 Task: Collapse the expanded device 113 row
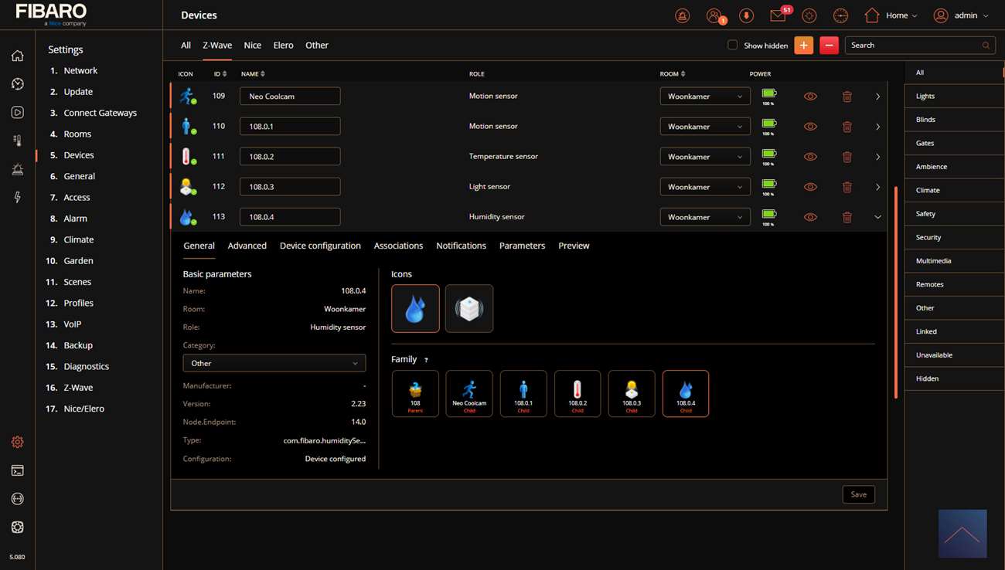(877, 217)
